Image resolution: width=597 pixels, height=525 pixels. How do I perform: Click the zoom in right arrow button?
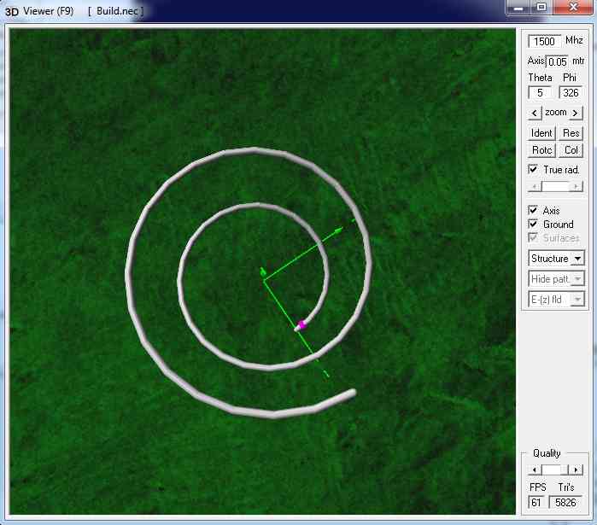click(577, 113)
